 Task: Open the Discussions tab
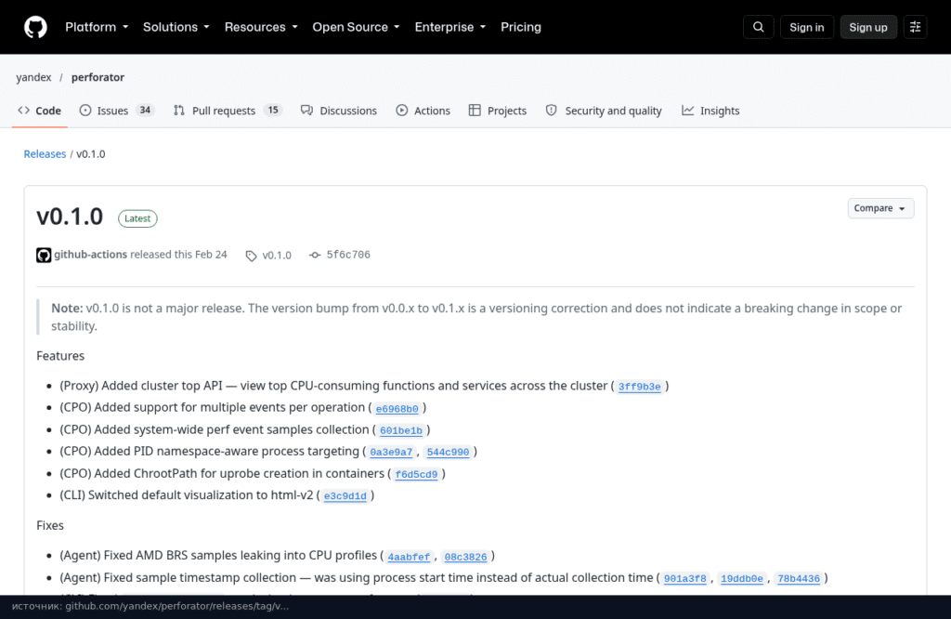pyautogui.click(x=339, y=111)
